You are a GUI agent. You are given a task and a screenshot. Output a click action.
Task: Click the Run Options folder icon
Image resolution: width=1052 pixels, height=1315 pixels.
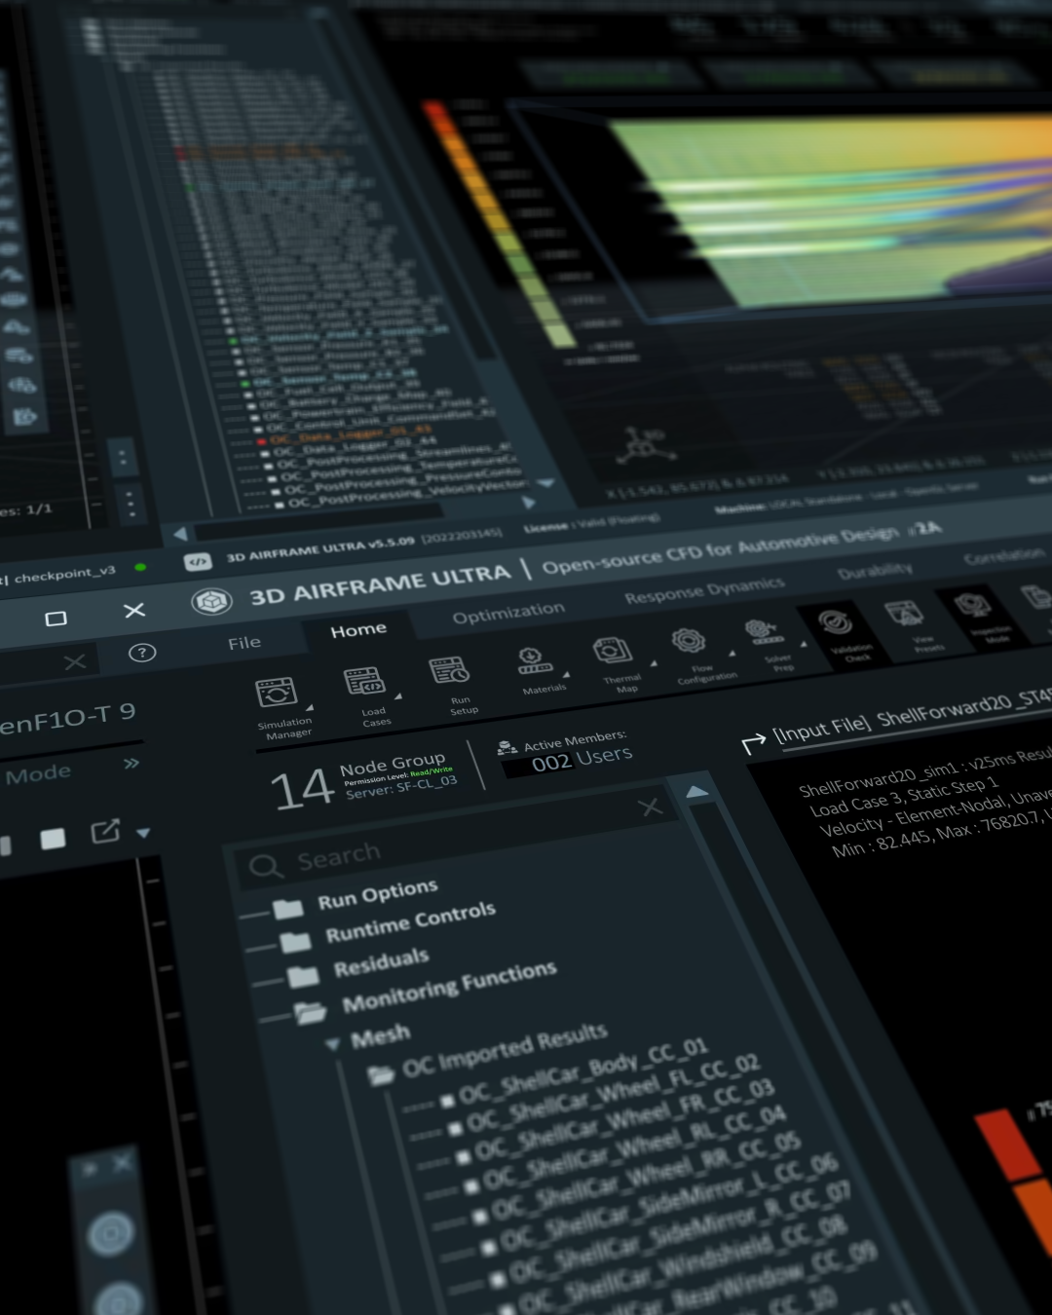pyautogui.click(x=287, y=910)
